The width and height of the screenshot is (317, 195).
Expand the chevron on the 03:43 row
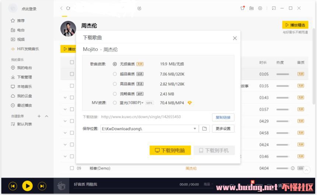pyautogui.click(x=65, y=97)
